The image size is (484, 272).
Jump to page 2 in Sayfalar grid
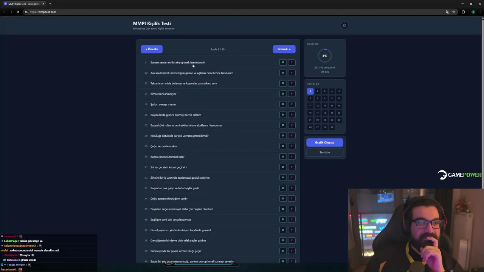pyautogui.click(x=317, y=91)
